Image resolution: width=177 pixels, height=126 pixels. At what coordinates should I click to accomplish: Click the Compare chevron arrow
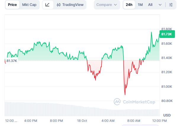coord(115,5)
